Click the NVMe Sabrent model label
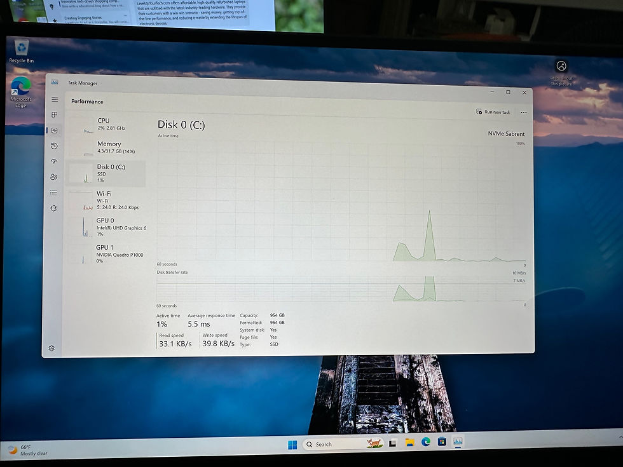 506,134
